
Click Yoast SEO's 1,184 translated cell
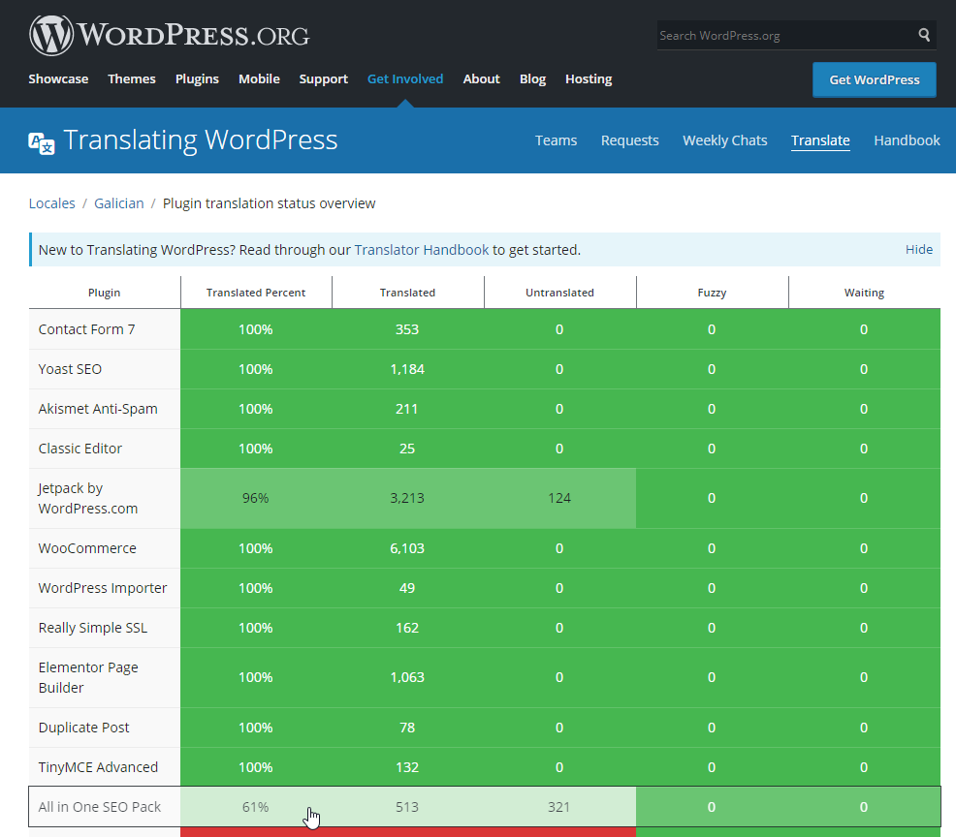tap(407, 369)
